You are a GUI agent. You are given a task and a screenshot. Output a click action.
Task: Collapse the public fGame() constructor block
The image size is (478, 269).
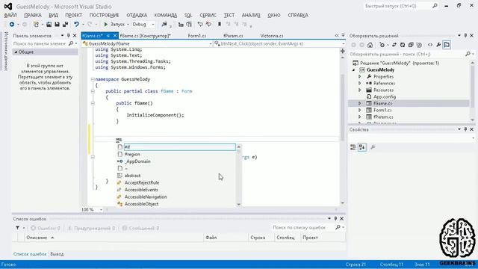click(x=93, y=103)
